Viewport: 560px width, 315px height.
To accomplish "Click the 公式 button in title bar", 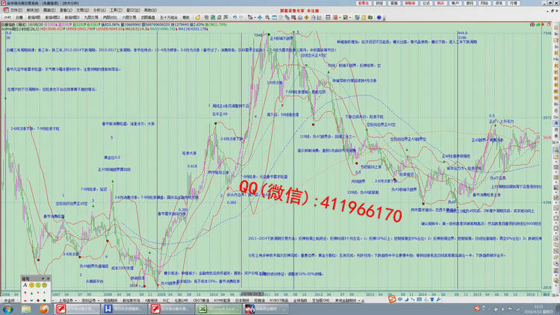I will tap(426, 3).
